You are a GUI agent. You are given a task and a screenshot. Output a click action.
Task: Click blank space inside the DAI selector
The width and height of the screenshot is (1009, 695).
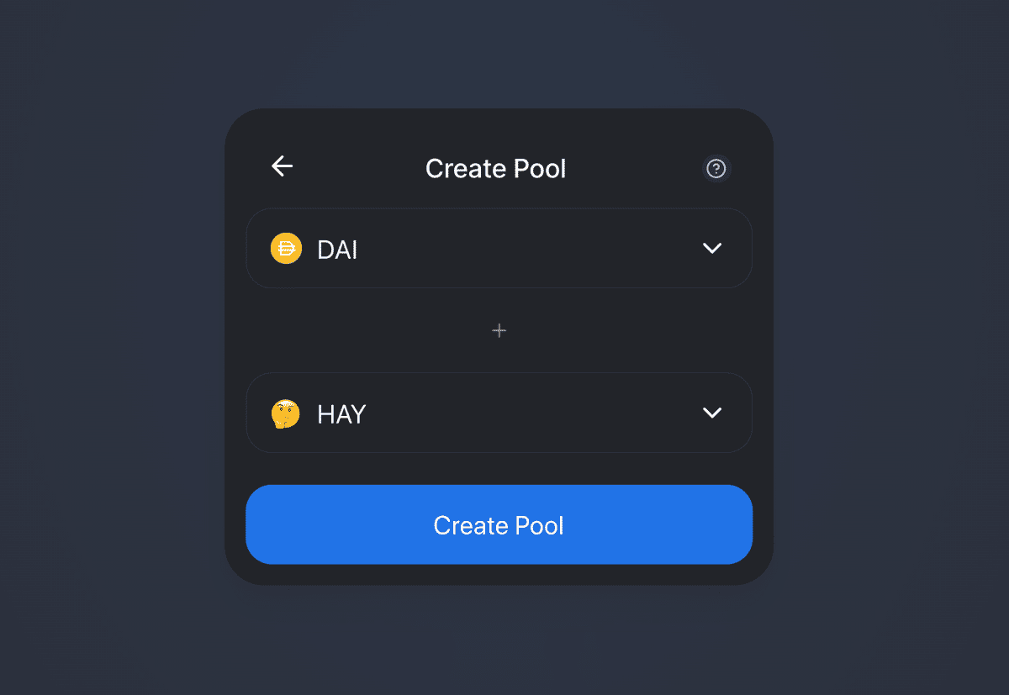(x=538, y=249)
